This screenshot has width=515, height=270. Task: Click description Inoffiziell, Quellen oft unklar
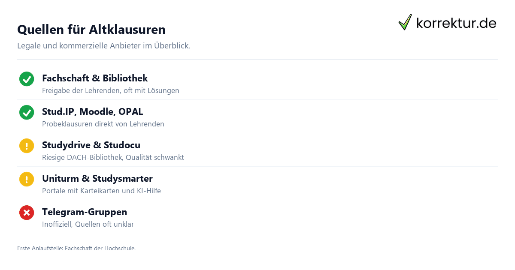click(88, 225)
